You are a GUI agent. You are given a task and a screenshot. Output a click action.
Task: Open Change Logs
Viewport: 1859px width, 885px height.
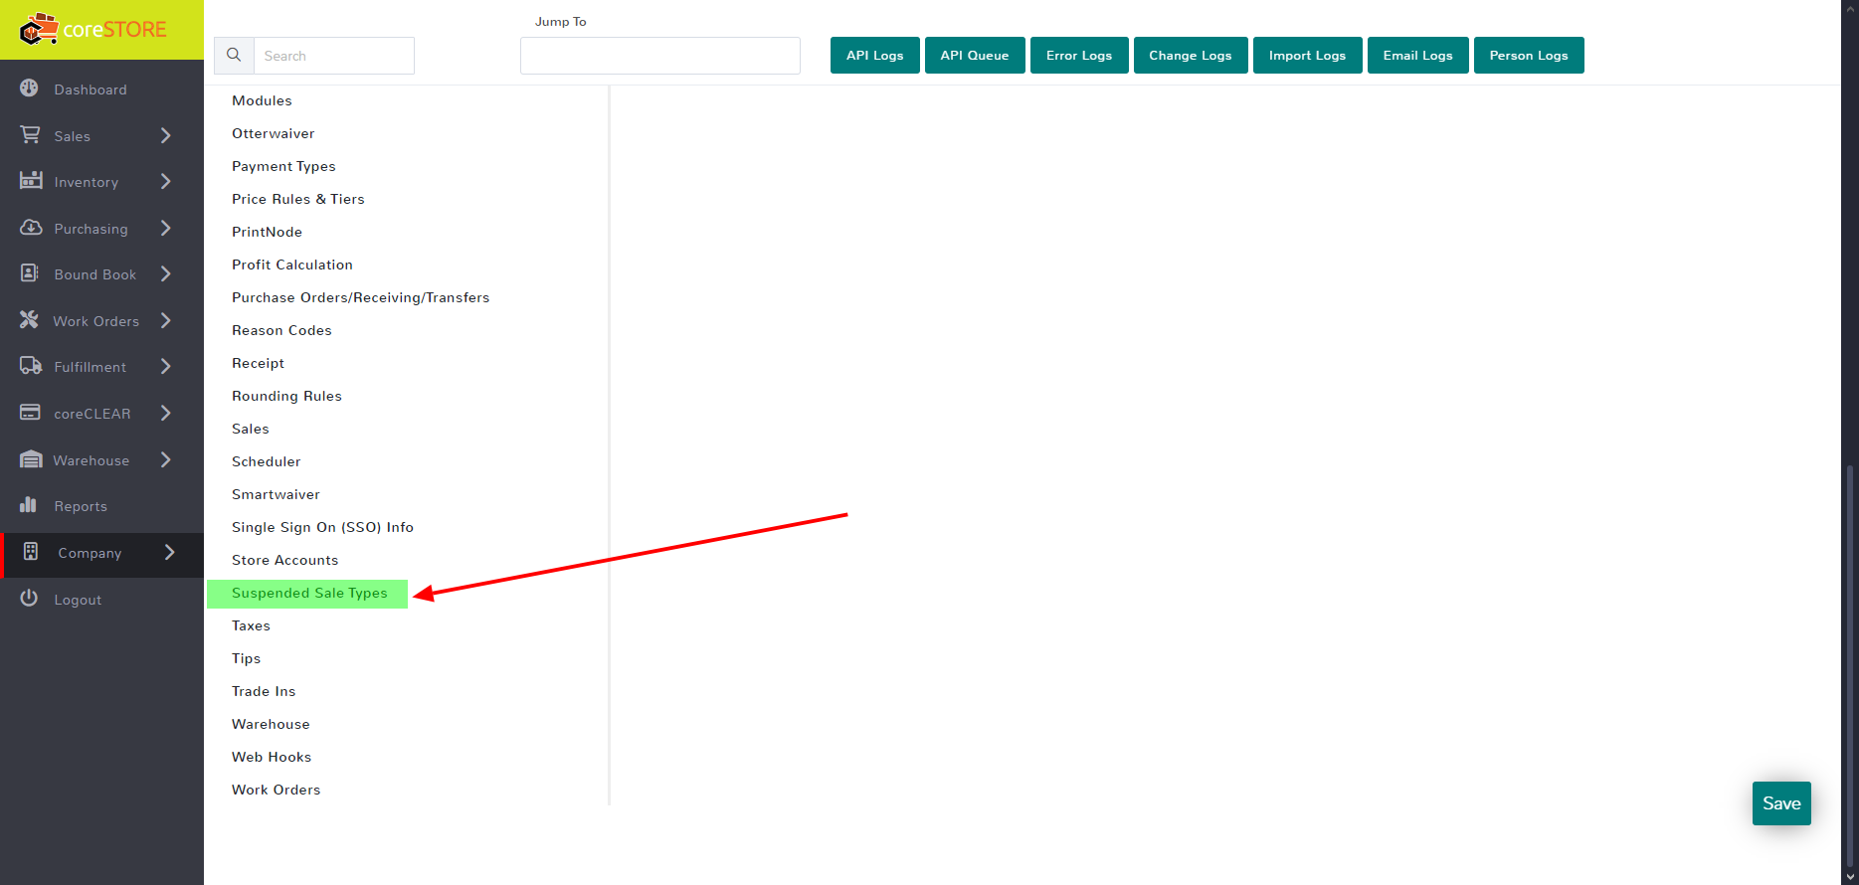[x=1191, y=56]
